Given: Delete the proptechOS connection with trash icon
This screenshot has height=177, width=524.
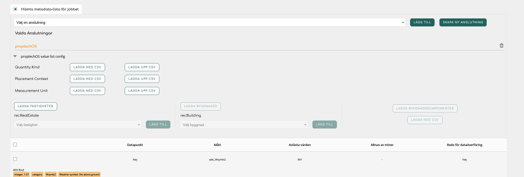Looking at the screenshot, I should (x=501, y=46).
